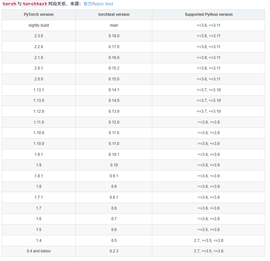Click PyTorch '1.9' cell beside torchtext 0.10
Screen dimensions: 270x261
click(x=38, y=165)
